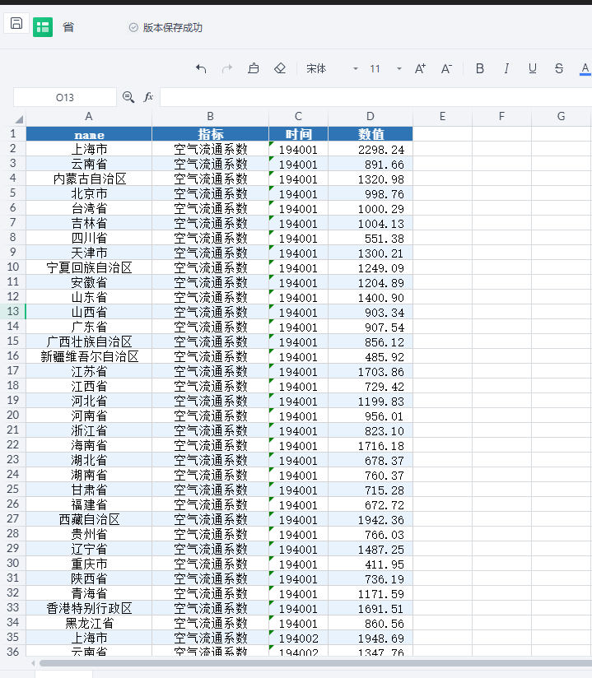Select column B header
Screen dimensions: 592x678
tap(210, 116)
